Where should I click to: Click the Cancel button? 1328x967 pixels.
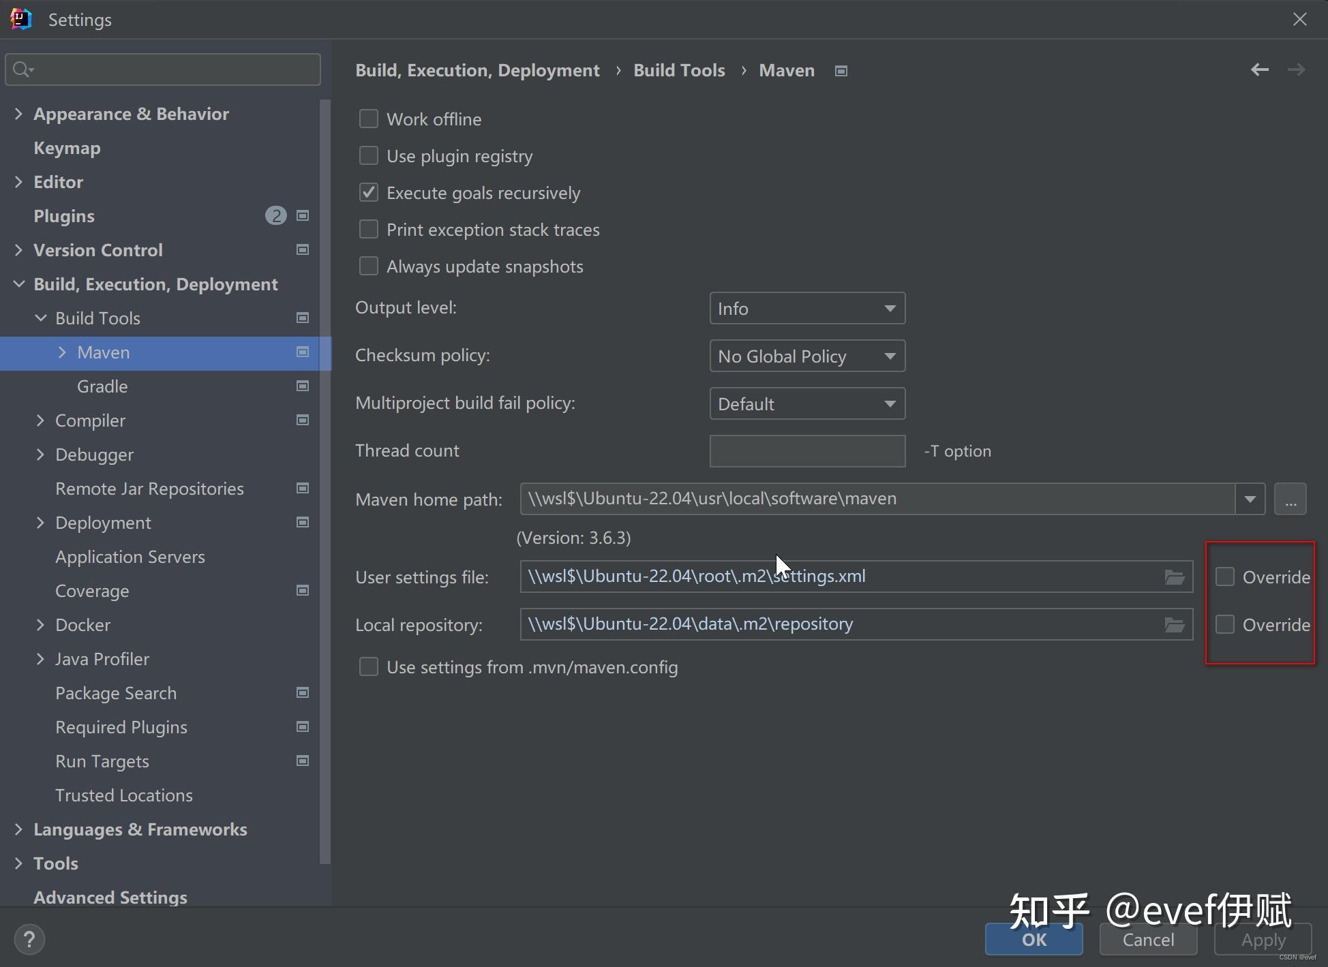pos(1148,940)
